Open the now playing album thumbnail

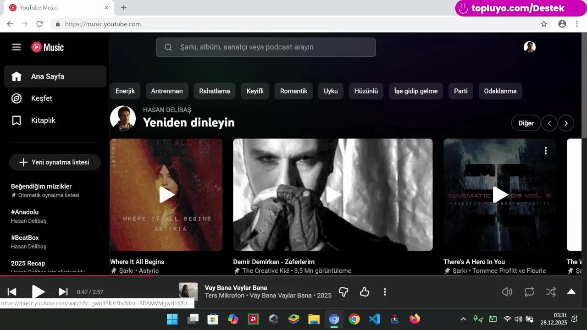(188, 292)
